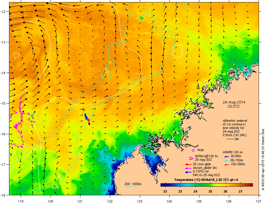The image size is (265, 204).
Task: Click the time label "20:37Z"
Action: point(234,106)
